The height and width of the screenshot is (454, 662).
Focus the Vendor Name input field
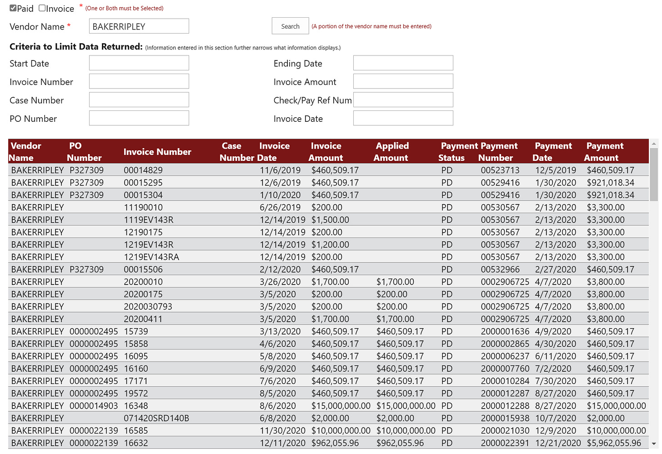point(139,26)
